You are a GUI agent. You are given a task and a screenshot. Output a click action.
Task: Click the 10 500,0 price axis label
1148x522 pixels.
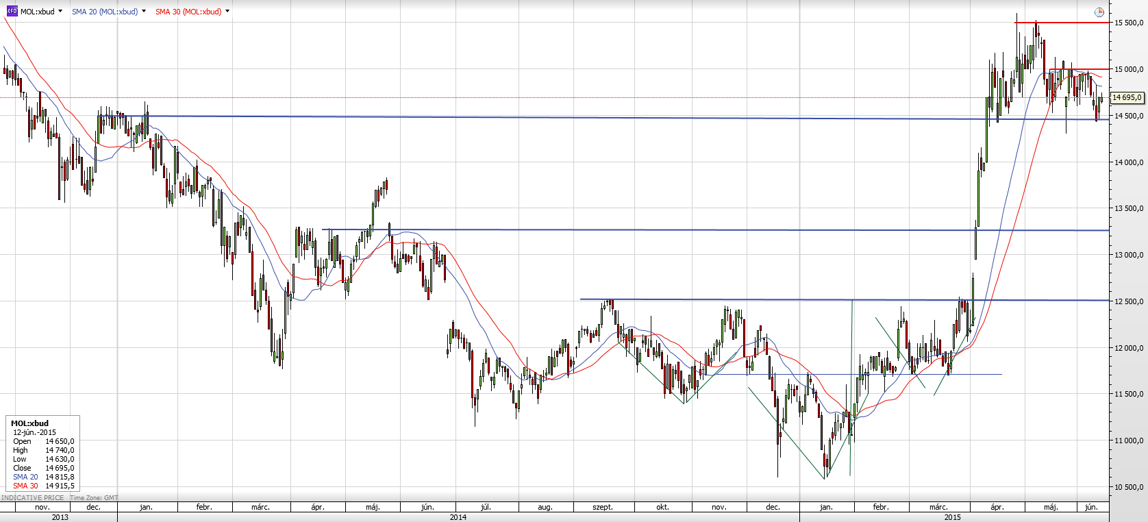[x=1129, y=487]
